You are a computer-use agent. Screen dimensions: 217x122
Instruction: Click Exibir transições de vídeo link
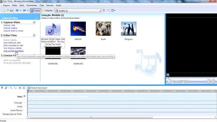pyautogui.click(x=14, y=45)
